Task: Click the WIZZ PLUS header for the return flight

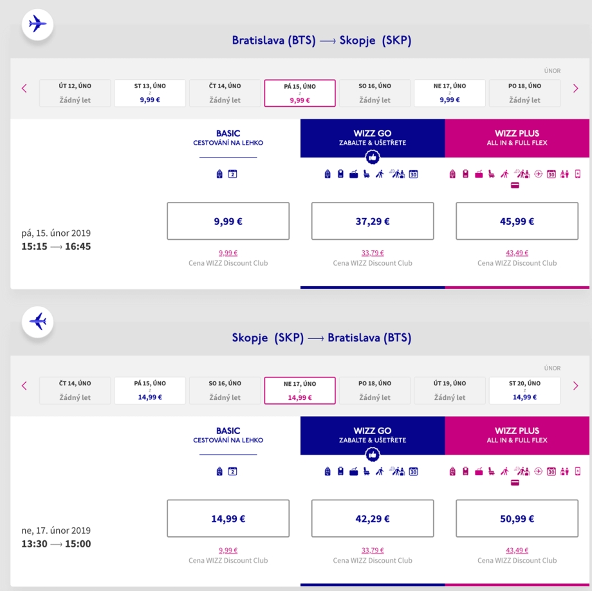Action: (517, 435)
